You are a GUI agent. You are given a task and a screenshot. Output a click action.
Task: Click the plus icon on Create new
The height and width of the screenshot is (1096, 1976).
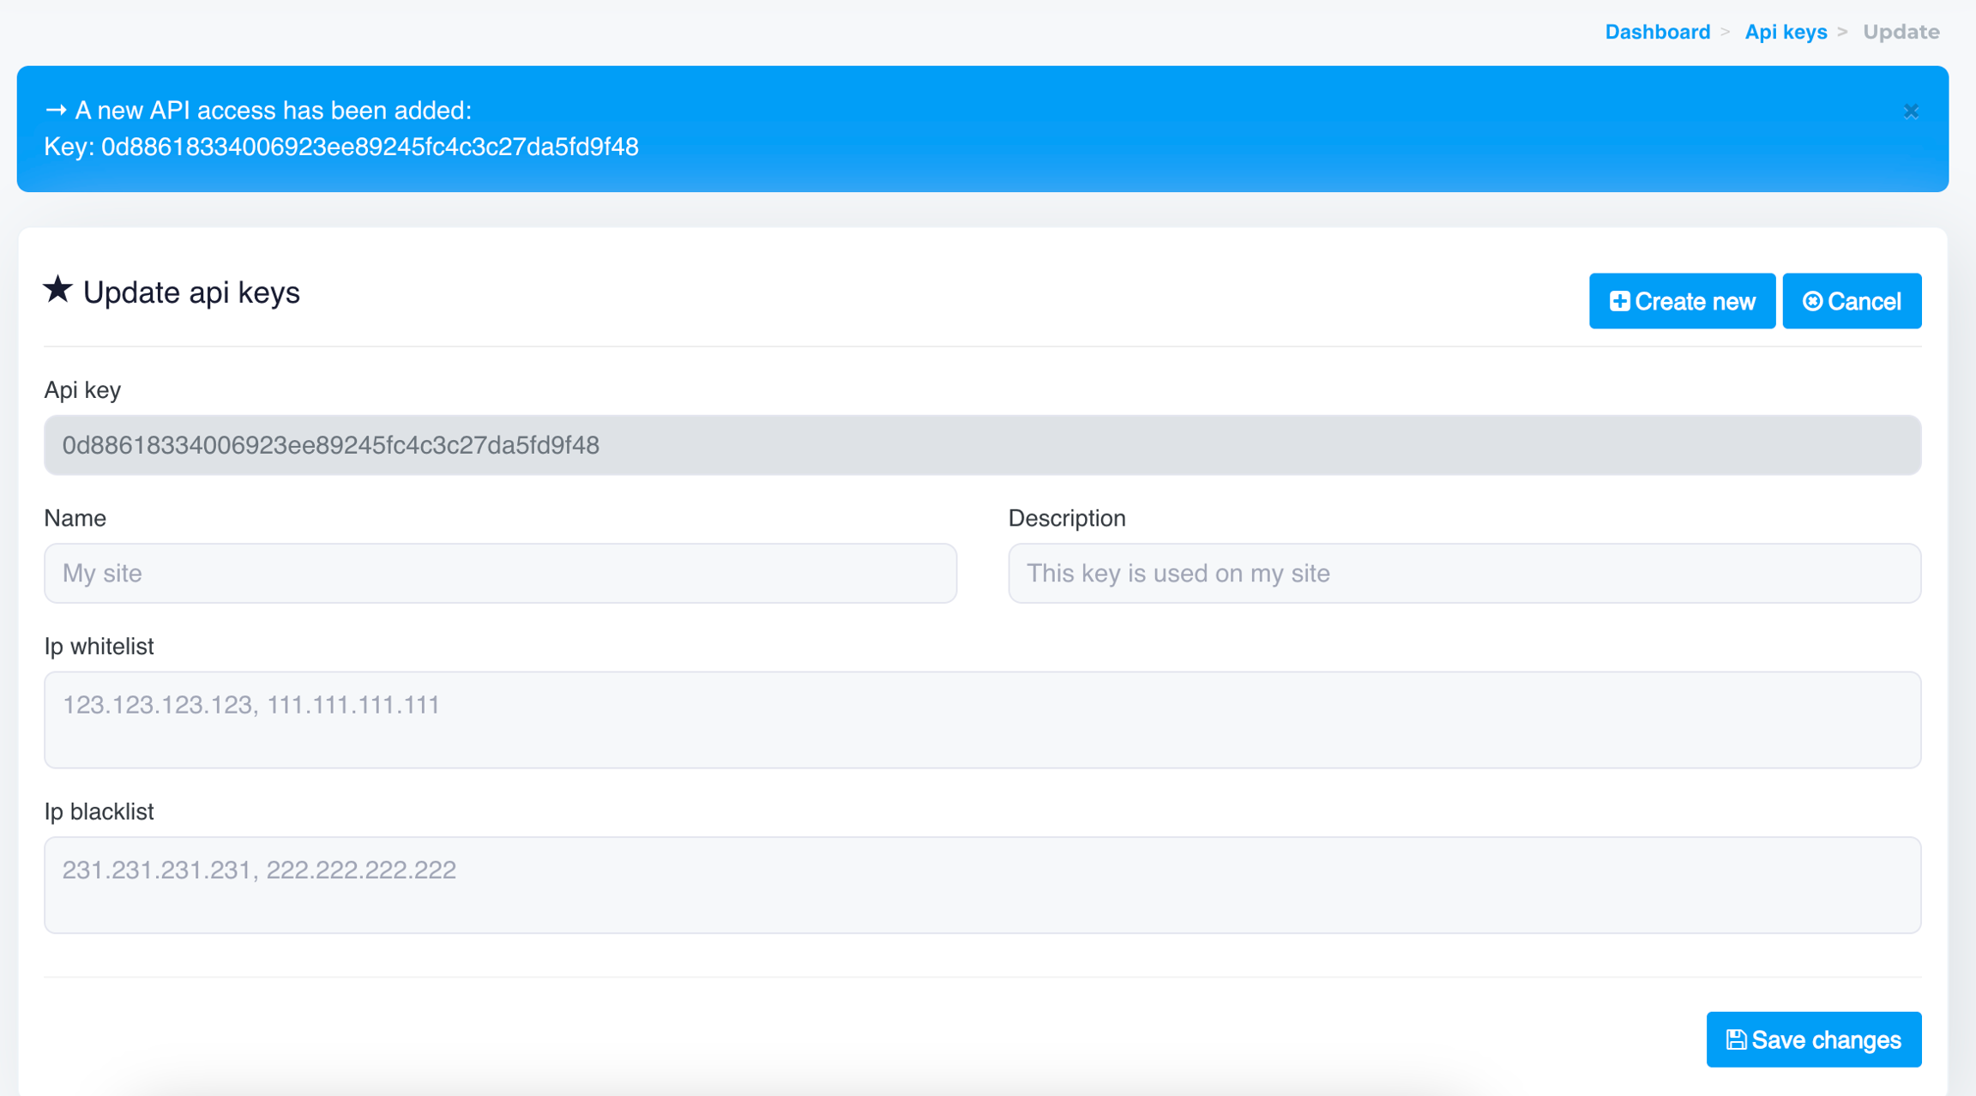(1619, 301)
